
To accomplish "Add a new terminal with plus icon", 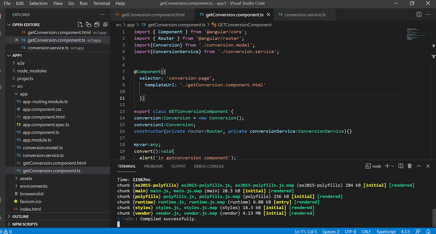I will tap(387, 166).
